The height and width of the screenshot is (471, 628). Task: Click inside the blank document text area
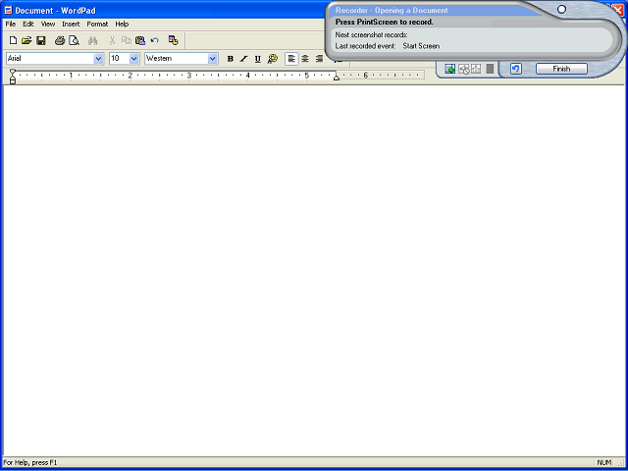click(312, 271)
